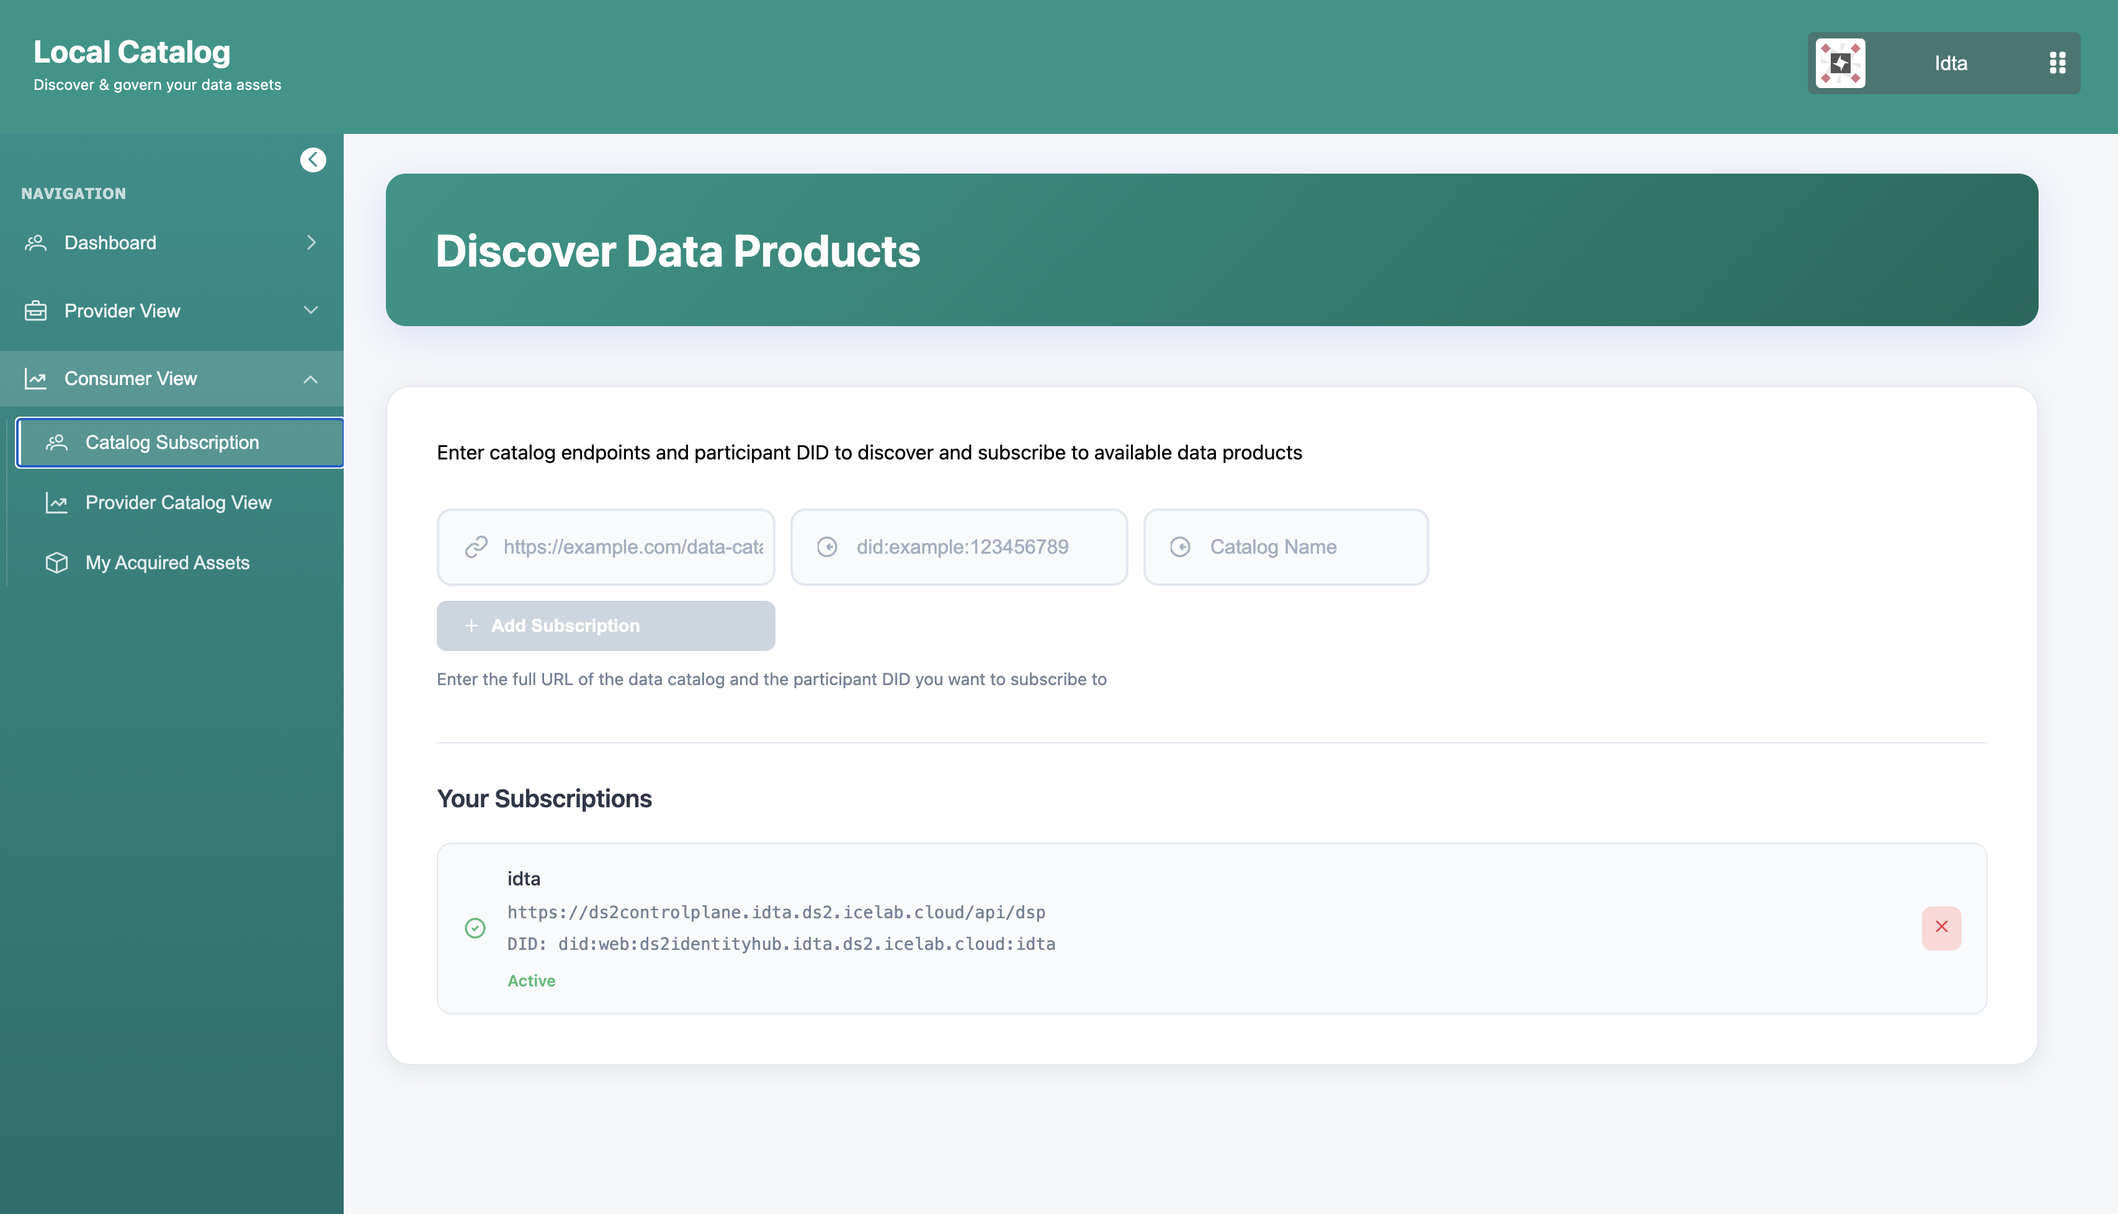Click the green check icon for idta subscription
This screenshot has height=1214, width=2118.
click(475, 928)
